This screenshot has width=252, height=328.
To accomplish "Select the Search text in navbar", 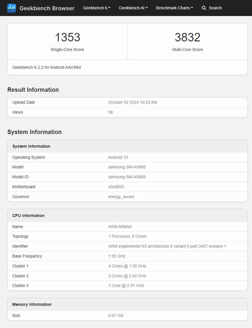I will [x=215, y=8].
